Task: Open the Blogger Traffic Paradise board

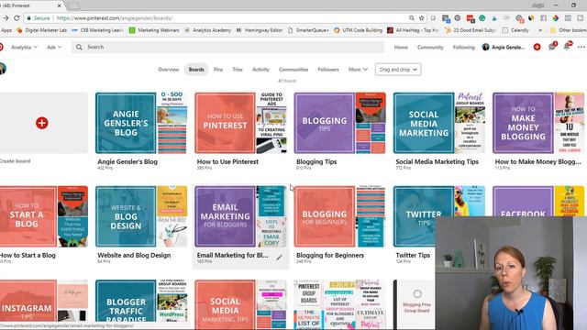Action: tap(141, 301)
